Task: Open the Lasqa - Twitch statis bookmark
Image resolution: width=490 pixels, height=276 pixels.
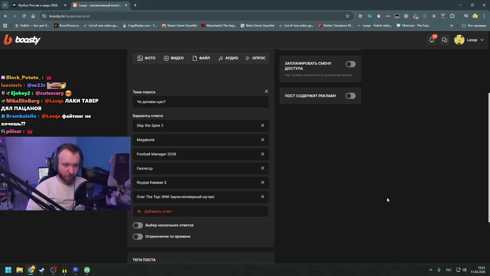Action: coord(375,26)
